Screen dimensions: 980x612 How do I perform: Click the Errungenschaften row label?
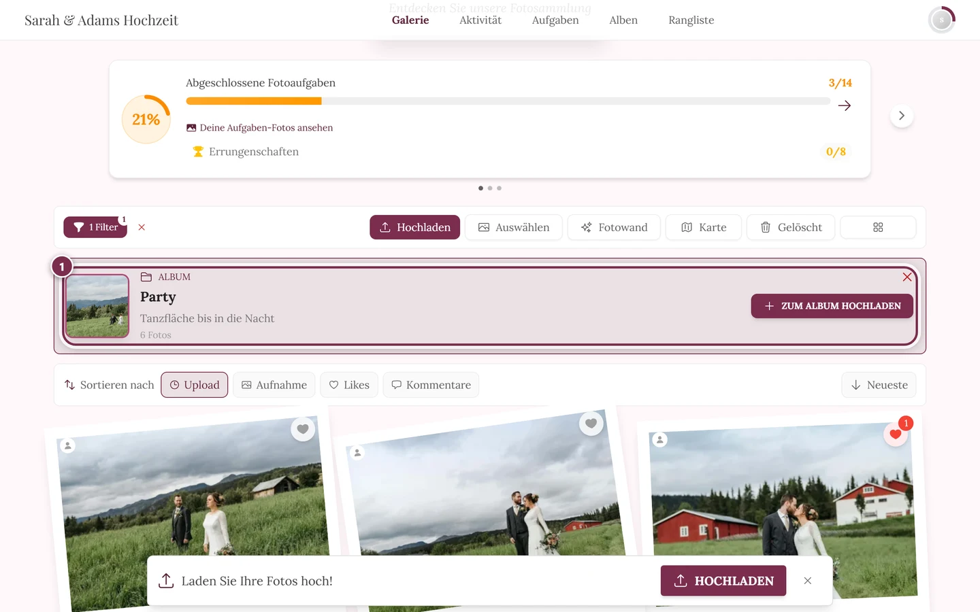coord(254,152)
